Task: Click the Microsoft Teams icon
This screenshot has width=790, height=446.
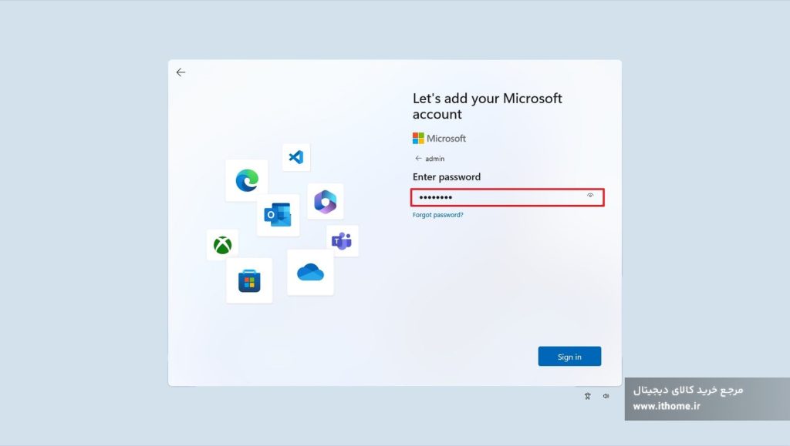Action: coord(342,241)
